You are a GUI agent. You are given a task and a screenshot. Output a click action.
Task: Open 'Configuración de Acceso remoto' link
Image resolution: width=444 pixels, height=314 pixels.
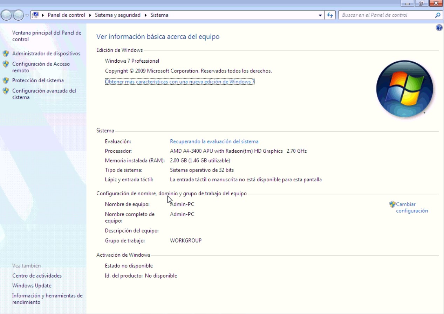pos(41,67)
